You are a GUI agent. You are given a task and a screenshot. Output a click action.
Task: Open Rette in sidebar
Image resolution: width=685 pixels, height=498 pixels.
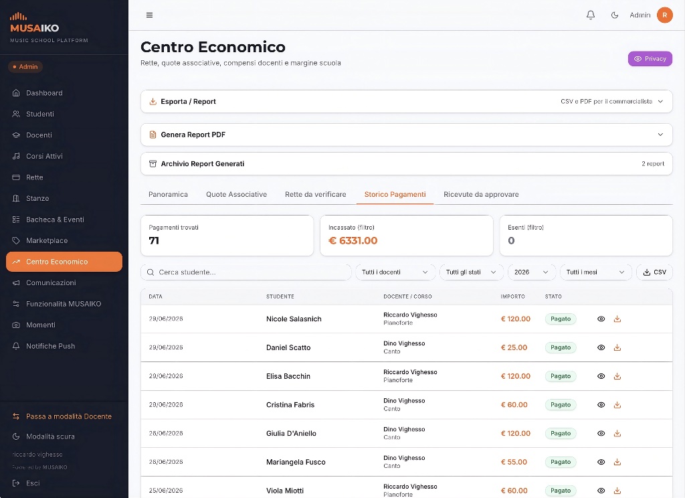64,177
